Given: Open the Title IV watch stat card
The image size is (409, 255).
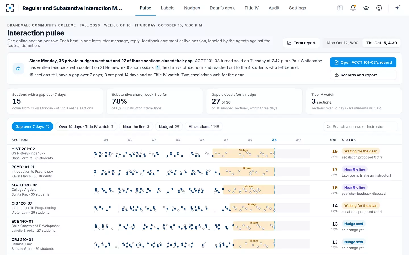Looking at the screenshot, I should click(354, 101).
